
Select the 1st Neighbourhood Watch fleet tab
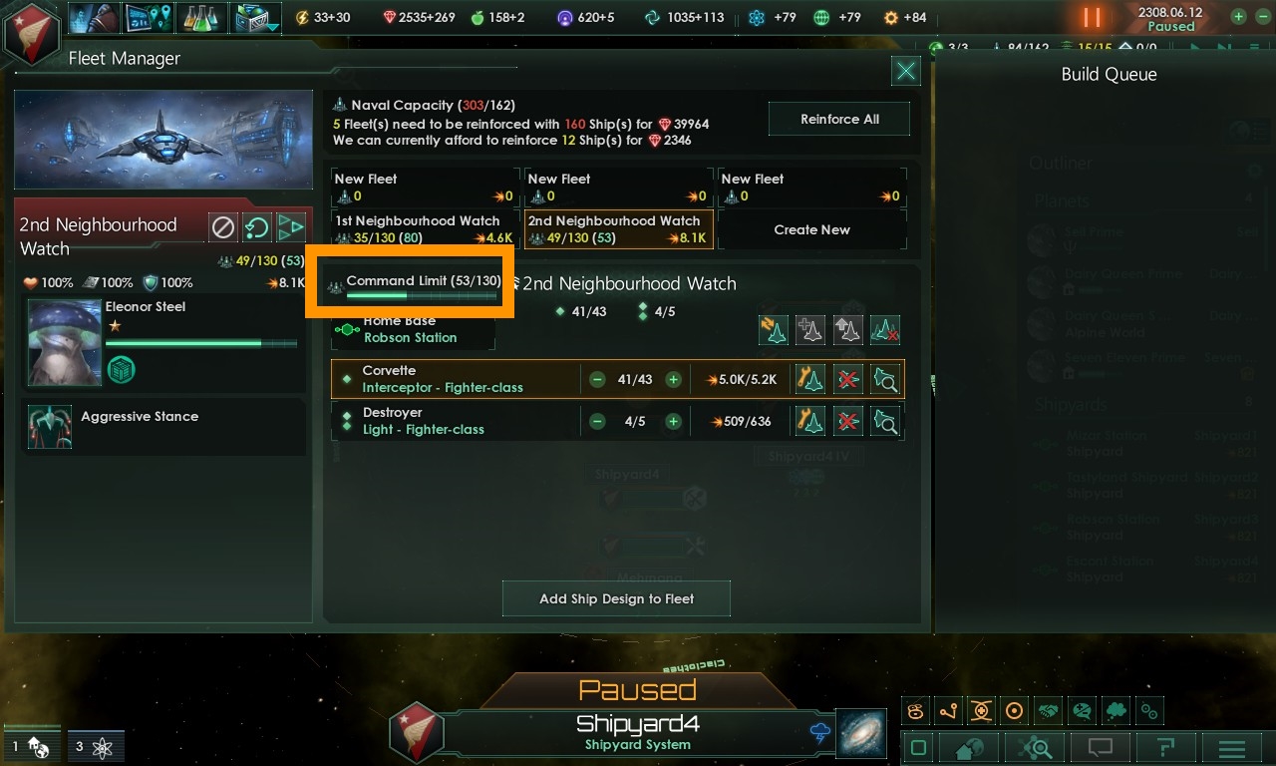pos(425,228)
